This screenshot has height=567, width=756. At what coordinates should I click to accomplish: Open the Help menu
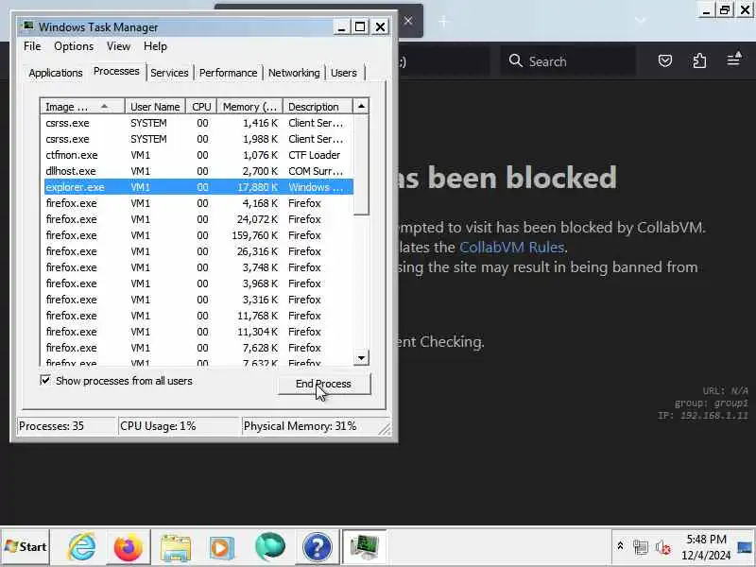(x=155, y=46)
